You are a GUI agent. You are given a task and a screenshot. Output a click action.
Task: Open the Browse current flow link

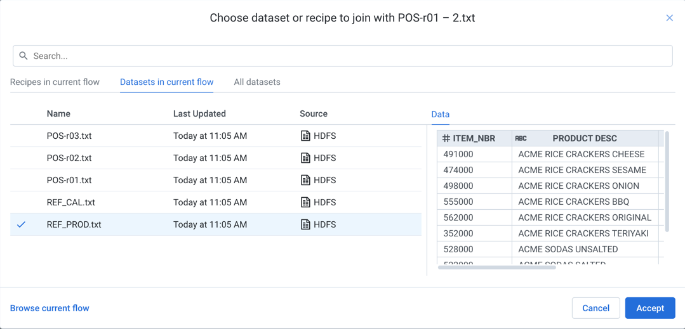50,308
